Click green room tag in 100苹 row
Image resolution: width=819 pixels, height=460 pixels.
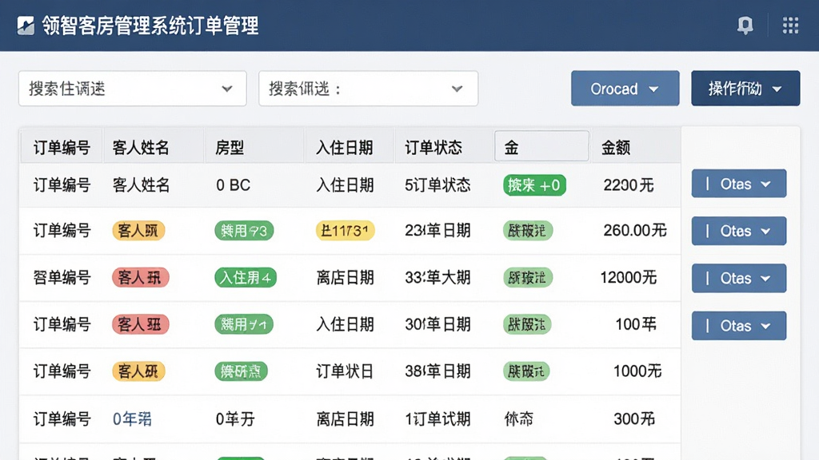pyautogui.click(x=244, y=324)
